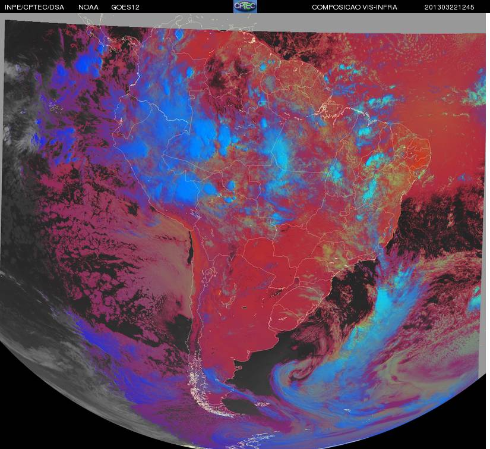Click the INPE/CPTEC/DSA header text
The image size is (490, 449).
(x=34, y=7)
